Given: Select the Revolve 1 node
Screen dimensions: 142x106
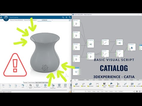Looking at the screenshot, I should [x=132, y=47].
